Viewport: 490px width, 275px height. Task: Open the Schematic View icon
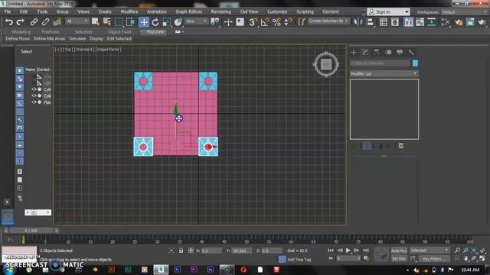click(x=432, y=22)
